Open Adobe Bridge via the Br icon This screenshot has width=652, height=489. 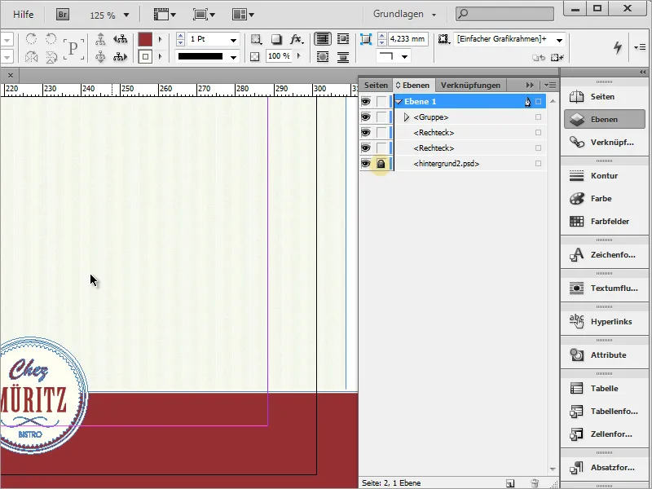point(63,15)
